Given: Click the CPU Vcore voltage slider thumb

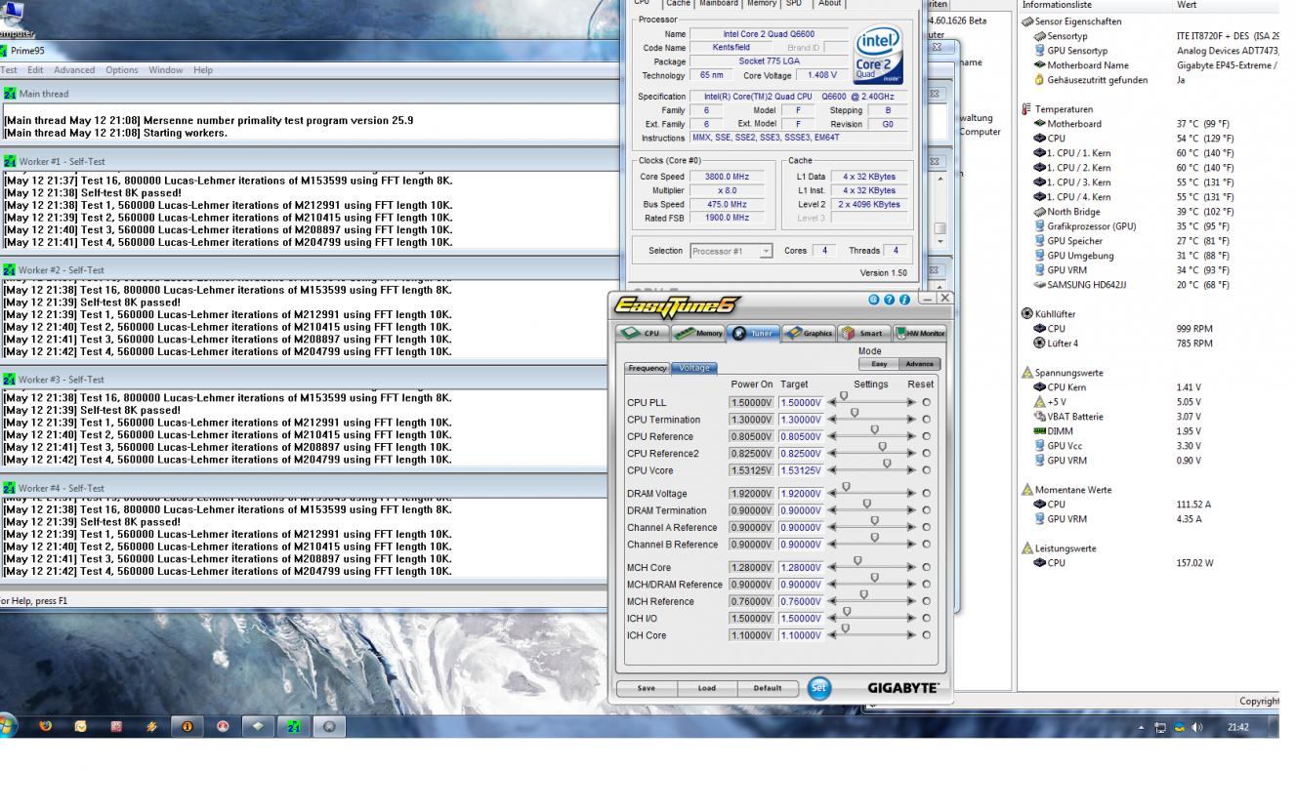Looking at the screenshot, I should click(x=887, y=465).
